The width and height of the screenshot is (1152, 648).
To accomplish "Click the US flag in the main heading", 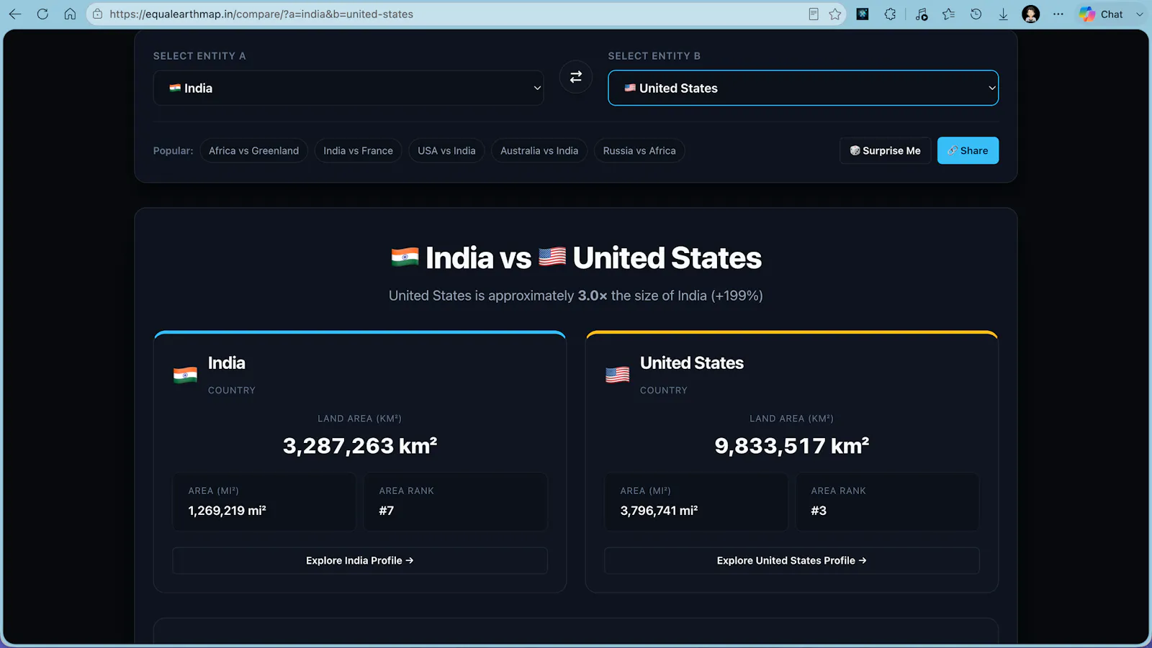I will pyautogui.click(x=552, y=257).
